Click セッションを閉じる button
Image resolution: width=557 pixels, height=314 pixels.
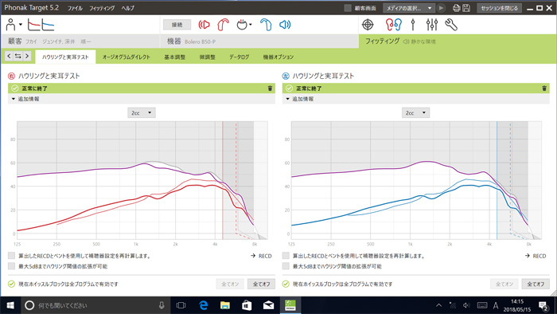tap(499, 8)
